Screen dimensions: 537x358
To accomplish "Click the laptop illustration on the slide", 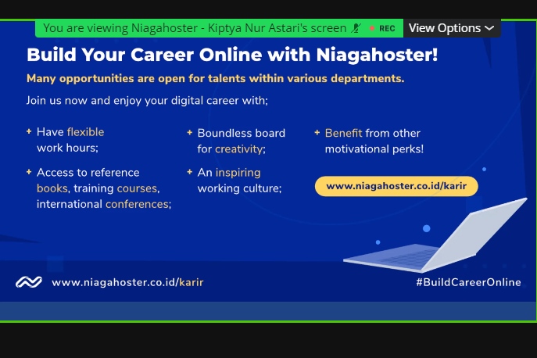I will tap(435, 236).
